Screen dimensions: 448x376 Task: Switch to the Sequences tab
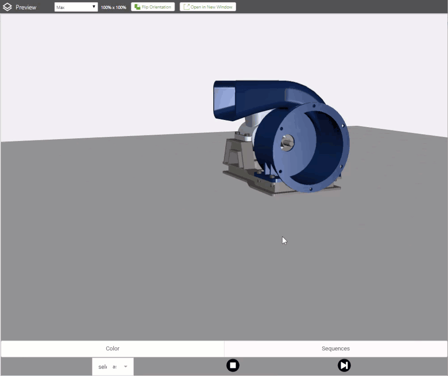(335, 349)
